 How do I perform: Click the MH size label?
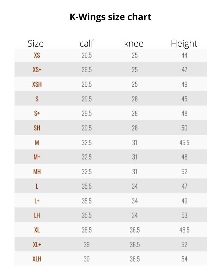pyautogui.click(x=37, y=172)
